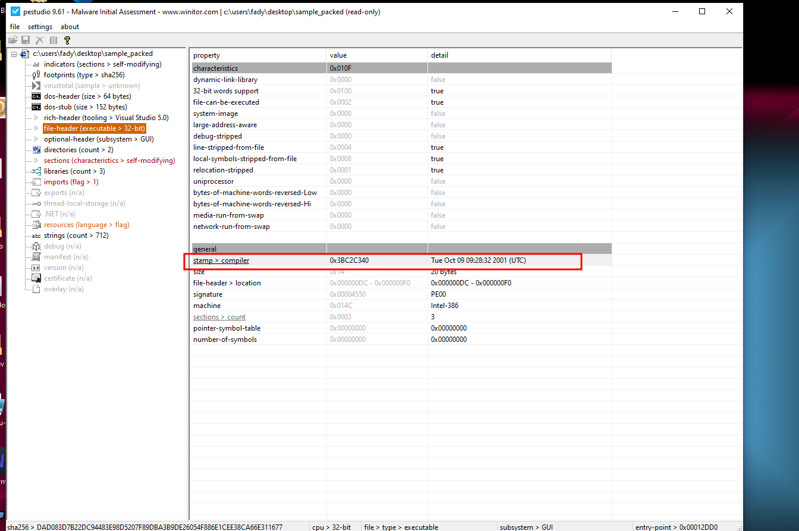This screenshot has width=799, height=531.
Task: Expand the optional-header tree node
Action: pos(36,139)
